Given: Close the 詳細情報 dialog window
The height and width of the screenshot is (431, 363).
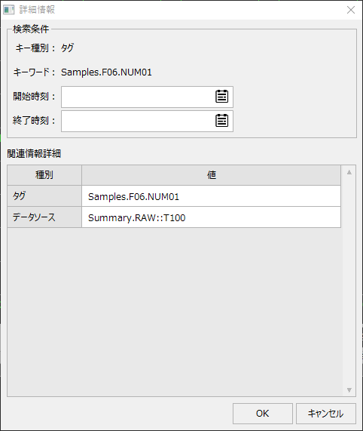Looking at the screenshot, I should pyautogui.click(x=351, y=10).
